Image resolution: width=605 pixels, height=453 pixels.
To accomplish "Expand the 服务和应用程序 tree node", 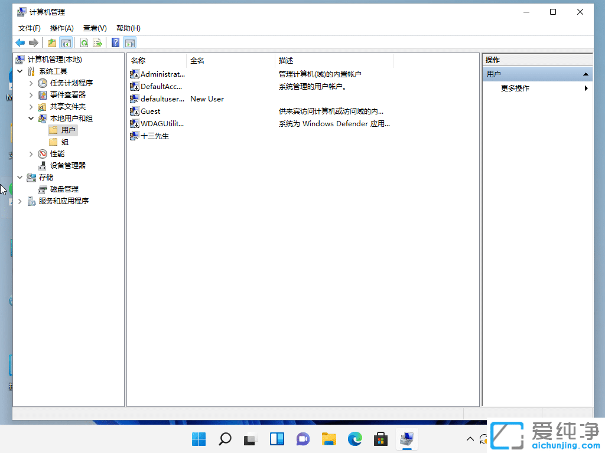I will (x=20, y=201).
